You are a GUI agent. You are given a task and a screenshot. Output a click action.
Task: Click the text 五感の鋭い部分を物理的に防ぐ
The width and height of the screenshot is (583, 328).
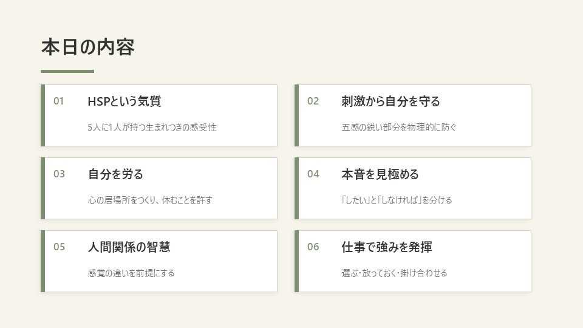click(x=399, y=128)
